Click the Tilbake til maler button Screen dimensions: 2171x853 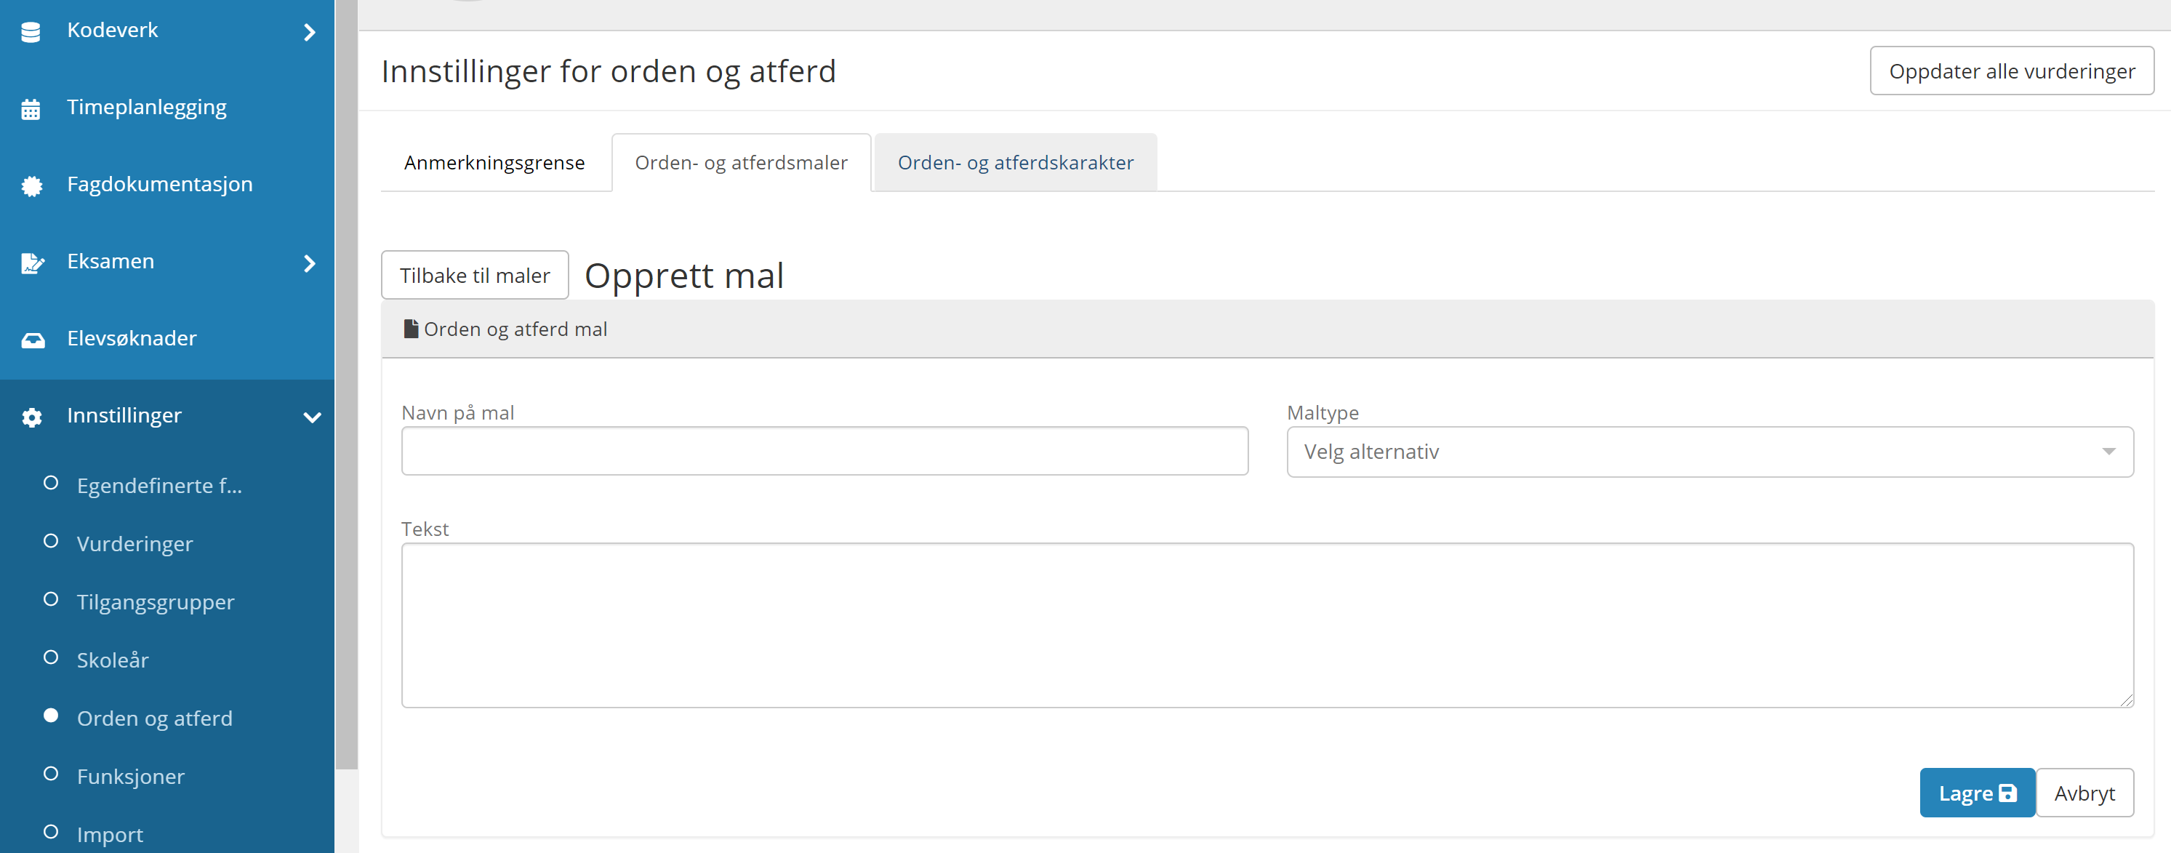coord(475,276)
